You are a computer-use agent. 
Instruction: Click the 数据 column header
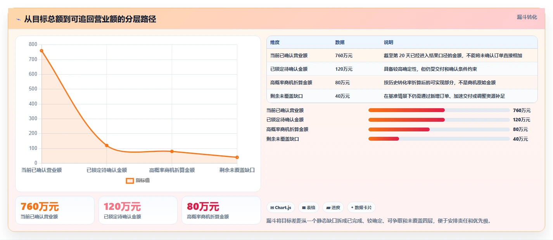pyautogui.click(x=340, y=43)
